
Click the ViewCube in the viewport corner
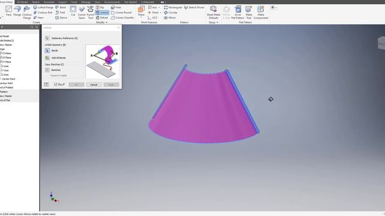click(381, 43)
